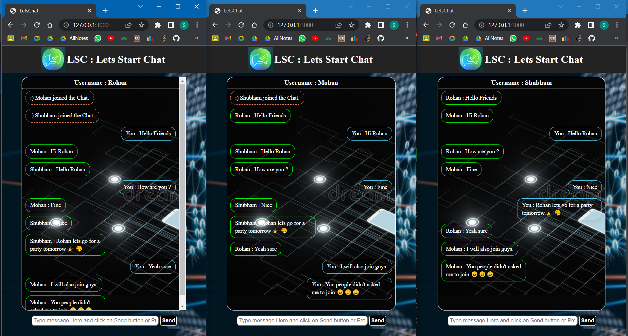628x336 pixels.
Task: Bookmark the page via star in Shubham's window
Action: coord(562,25)
